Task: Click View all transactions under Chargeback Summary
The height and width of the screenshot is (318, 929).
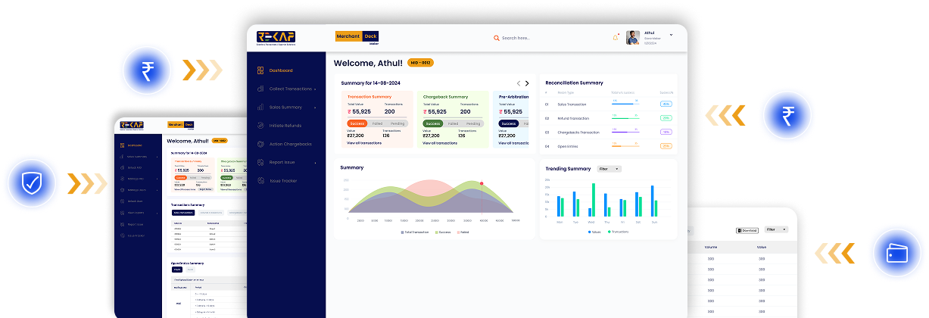Action: tap(439, 143)
